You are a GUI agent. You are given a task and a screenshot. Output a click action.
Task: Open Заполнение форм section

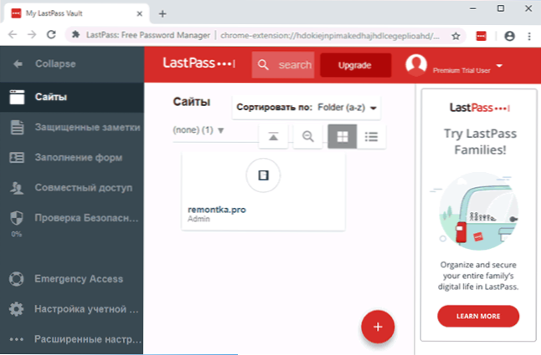(72, 158)
